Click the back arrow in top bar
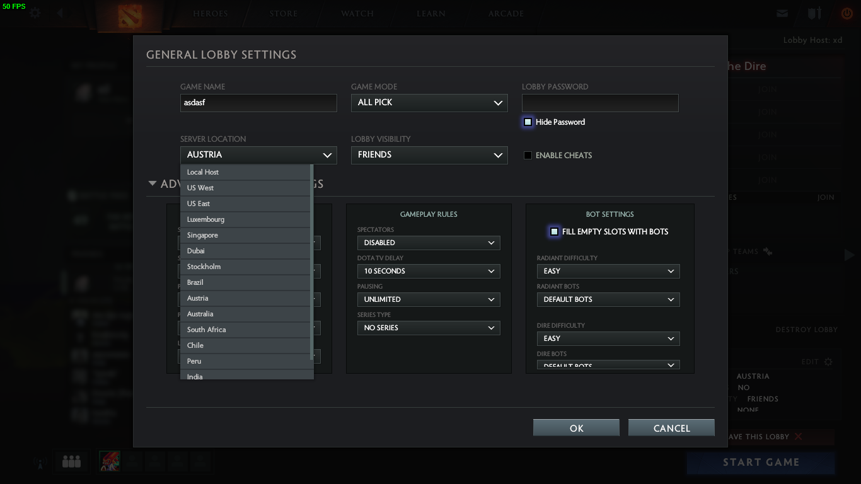 click(61, 13)
